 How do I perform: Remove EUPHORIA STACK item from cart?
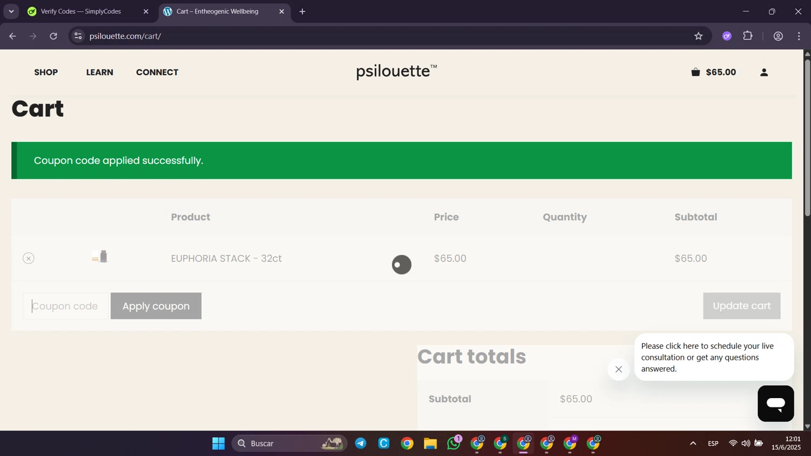[29, 258]
